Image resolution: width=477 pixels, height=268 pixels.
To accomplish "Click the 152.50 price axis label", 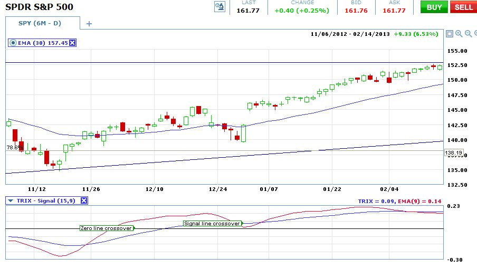I will (x=457, y=65).
